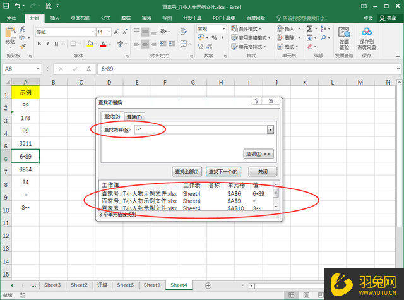Viewport: 404px width, 300px height.
Task: Apply percent style format
Action: click(x=214, y=38)
